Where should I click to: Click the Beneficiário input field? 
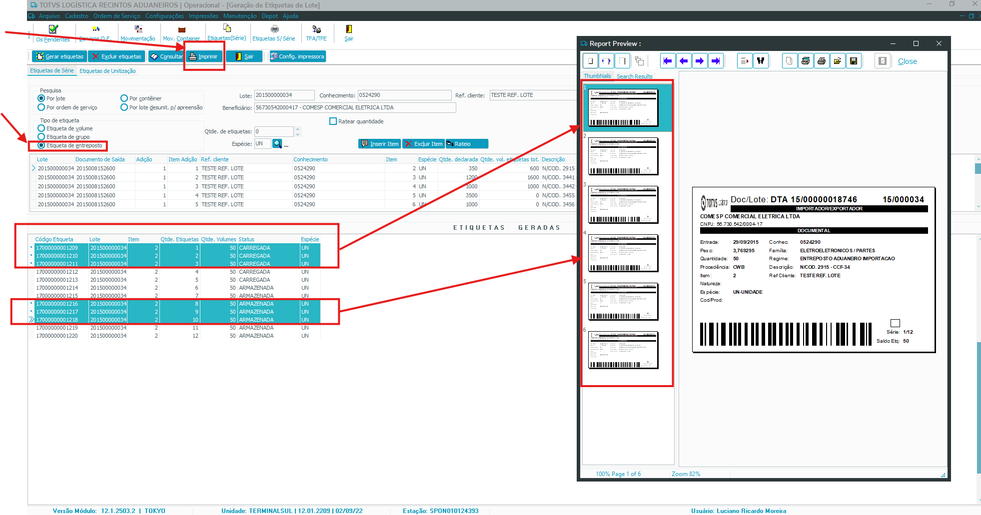[355, 107]
